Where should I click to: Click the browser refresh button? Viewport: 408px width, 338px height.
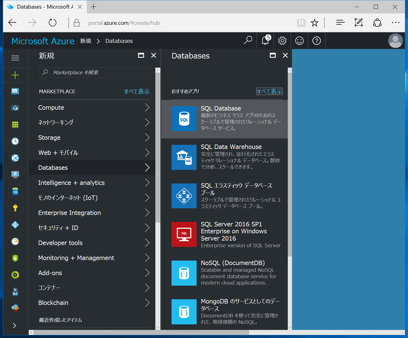point(52,23)
